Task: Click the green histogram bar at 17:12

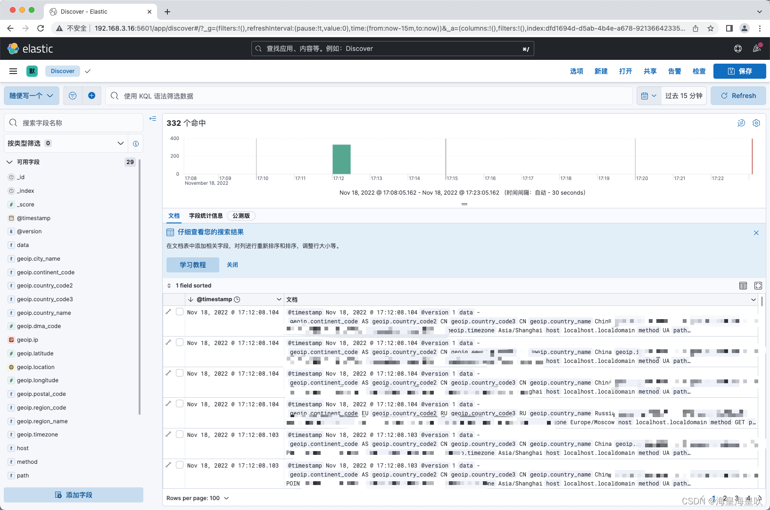Action: click(x=341, y=159)
